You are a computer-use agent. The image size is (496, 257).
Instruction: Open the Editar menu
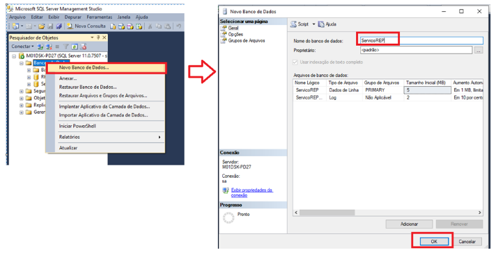(x=37, y=17)
